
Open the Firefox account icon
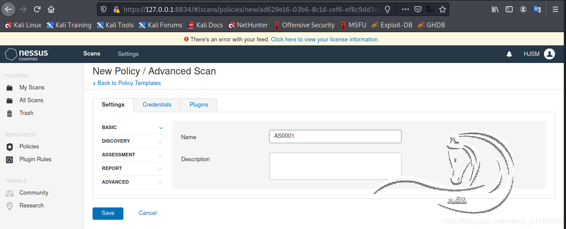(x=523, y=9)
